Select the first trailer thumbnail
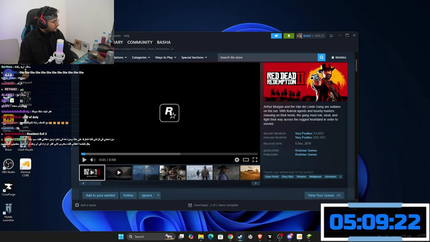430x242 pixels. click(92, 173)
